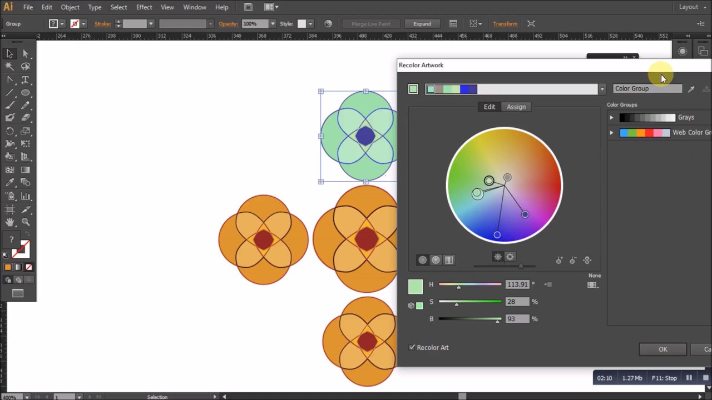Viewport: 712px width, 400px height.
Task: Select the Lasso tool
Action: 26,66
